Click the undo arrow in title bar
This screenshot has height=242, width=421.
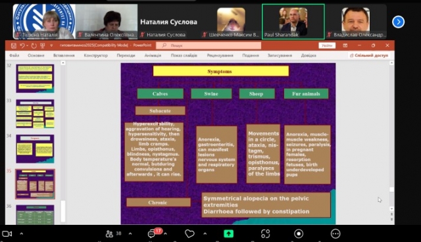pyautogui.click(x=22, y=45)
